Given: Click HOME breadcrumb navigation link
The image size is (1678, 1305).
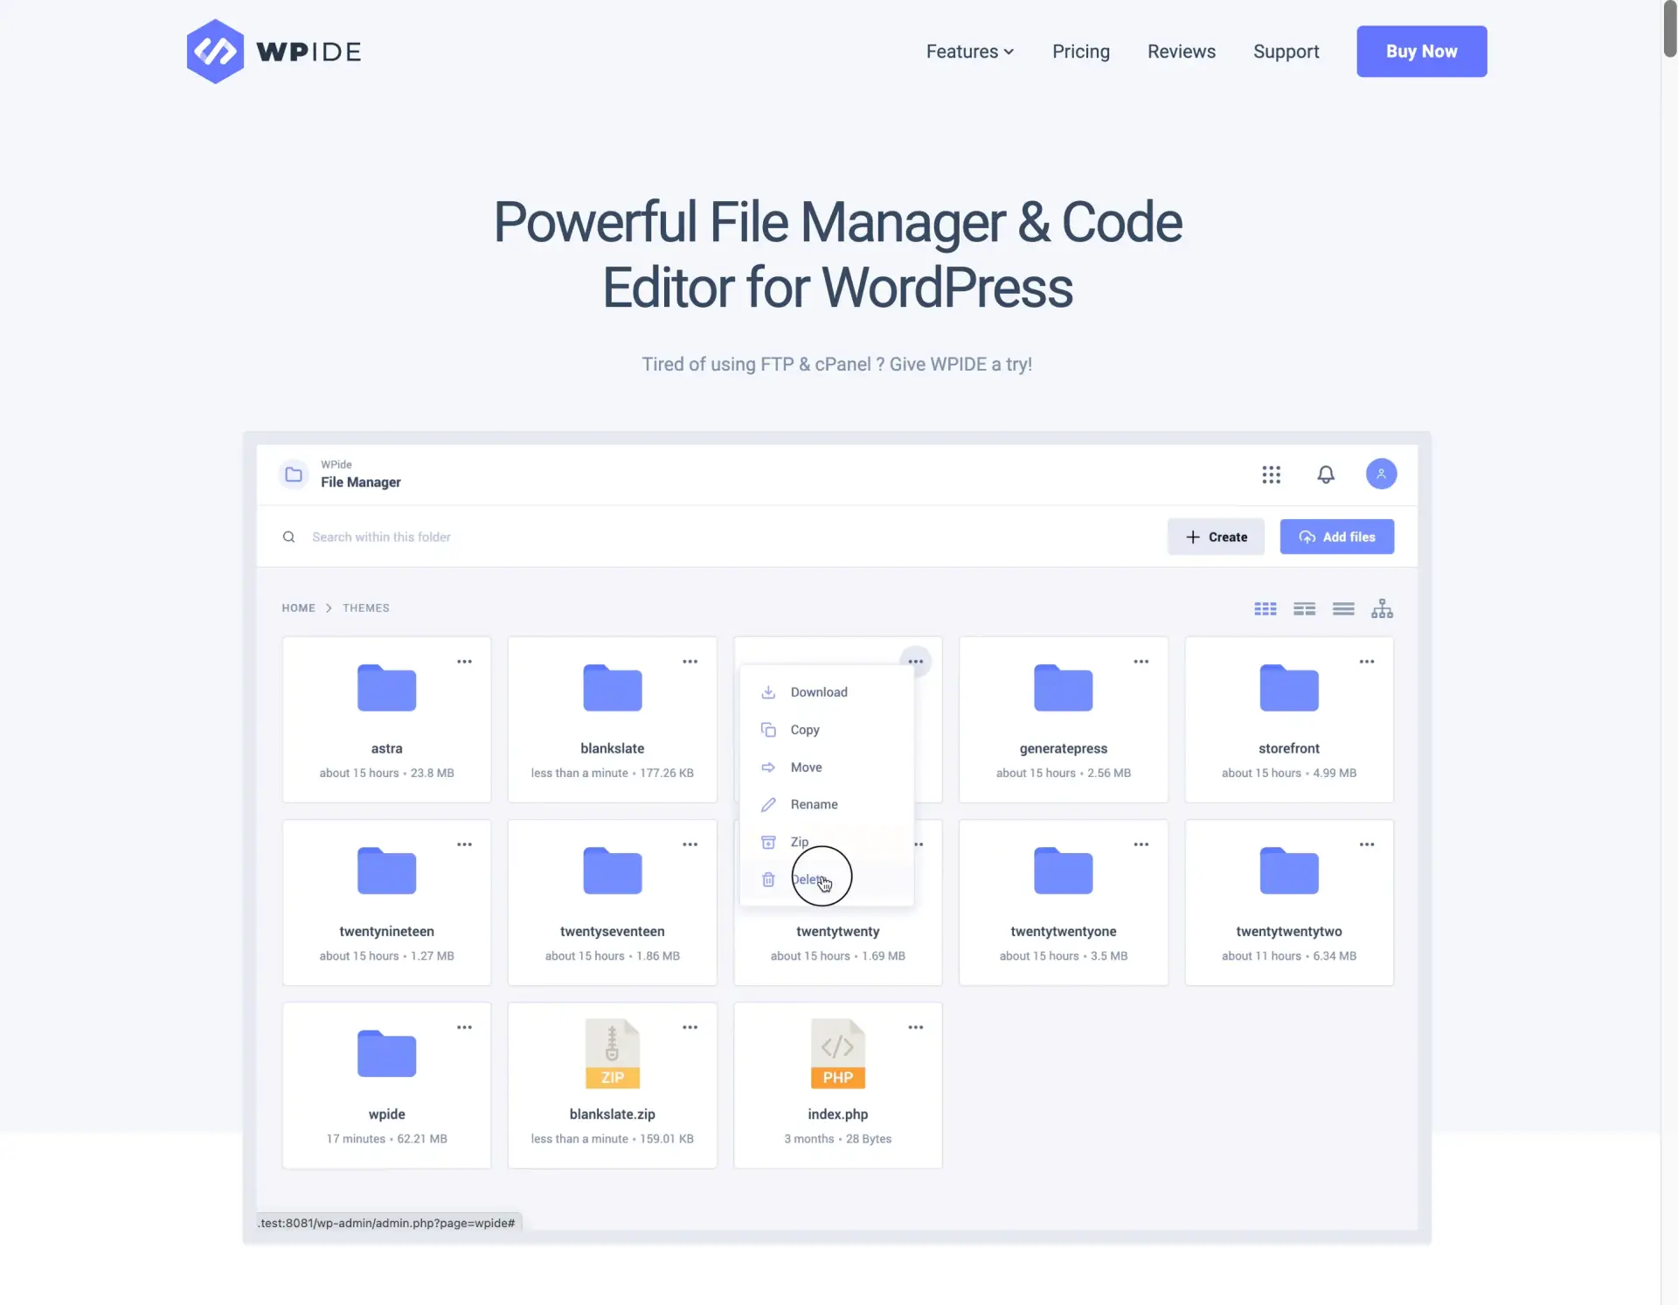Looking at the screenshot, I should [298, 607].
